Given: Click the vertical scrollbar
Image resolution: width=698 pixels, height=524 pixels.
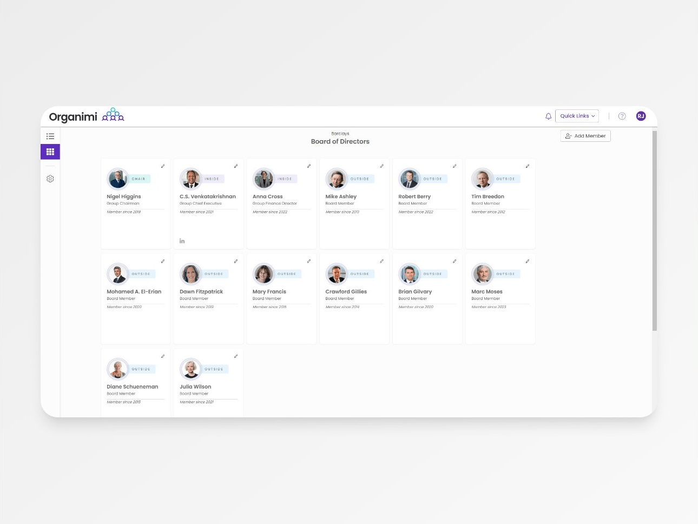Looking at the screenshot, I should point(654,231).
